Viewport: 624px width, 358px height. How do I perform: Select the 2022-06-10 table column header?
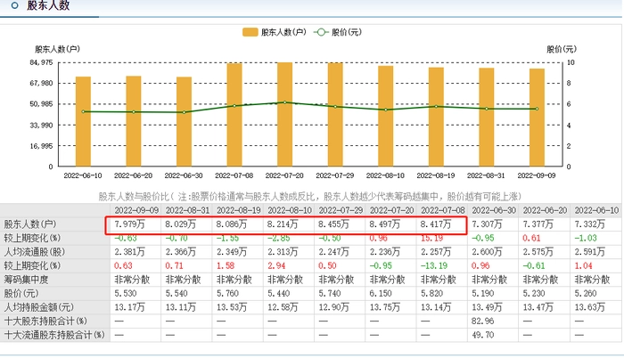coord(589,210)
